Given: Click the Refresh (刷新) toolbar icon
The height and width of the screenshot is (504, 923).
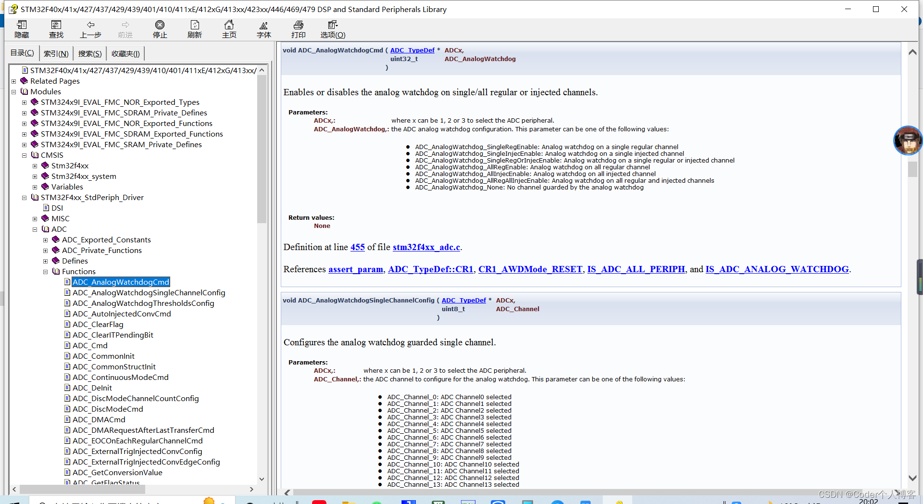Looking at the screenshot, I should [x=195, y=29].
